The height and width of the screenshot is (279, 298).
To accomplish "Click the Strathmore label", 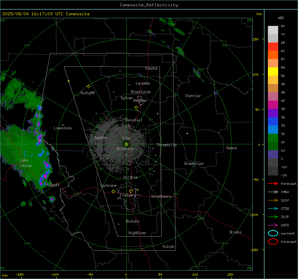I will [x=161, y=196].
